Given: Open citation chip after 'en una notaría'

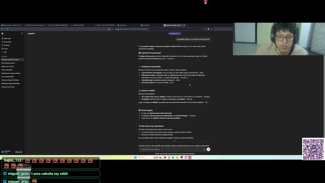Looking at the screenshot, I should click(x=206, y=97).
